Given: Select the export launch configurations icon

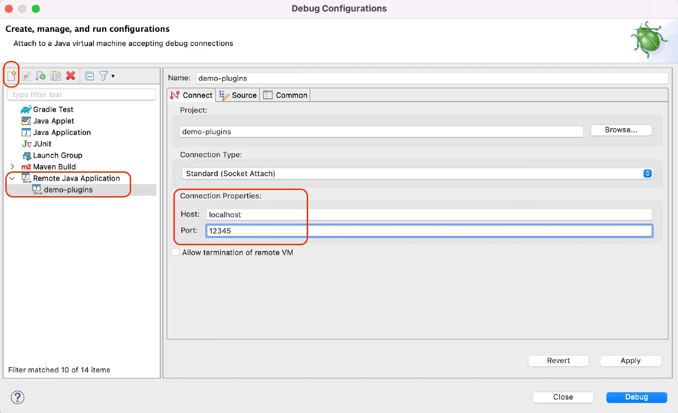Looking at the screenshot, I should [x=41, y=76].
